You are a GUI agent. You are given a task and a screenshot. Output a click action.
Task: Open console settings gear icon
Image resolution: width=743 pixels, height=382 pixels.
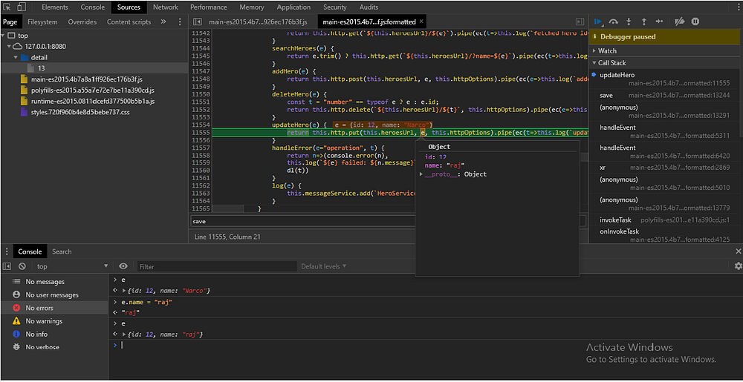tap(738, 266)
